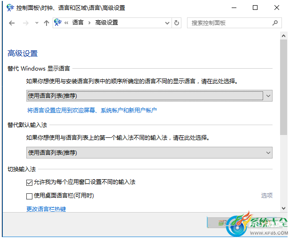Uncheck 允许我为每个应用窗口设置不同的输入法

pos(29,182)
